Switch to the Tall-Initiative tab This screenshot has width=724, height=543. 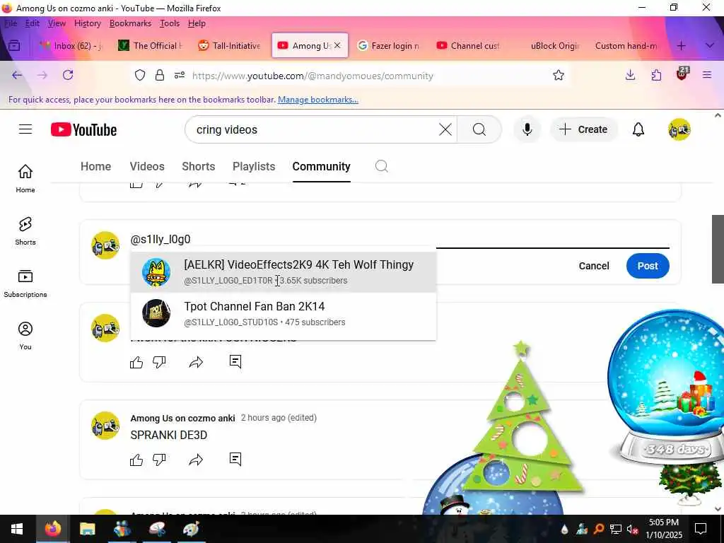[x=230, y=45]
